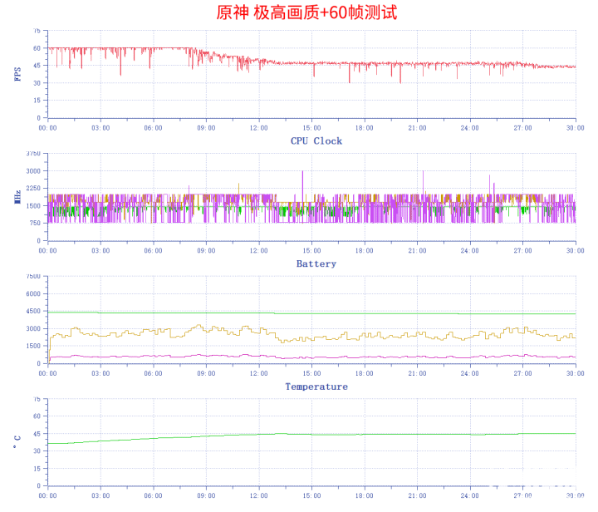The height and width of the screenshot is (512, 598).
Task: Click the 1500 tick on the Battery axis
Action: 33,346
